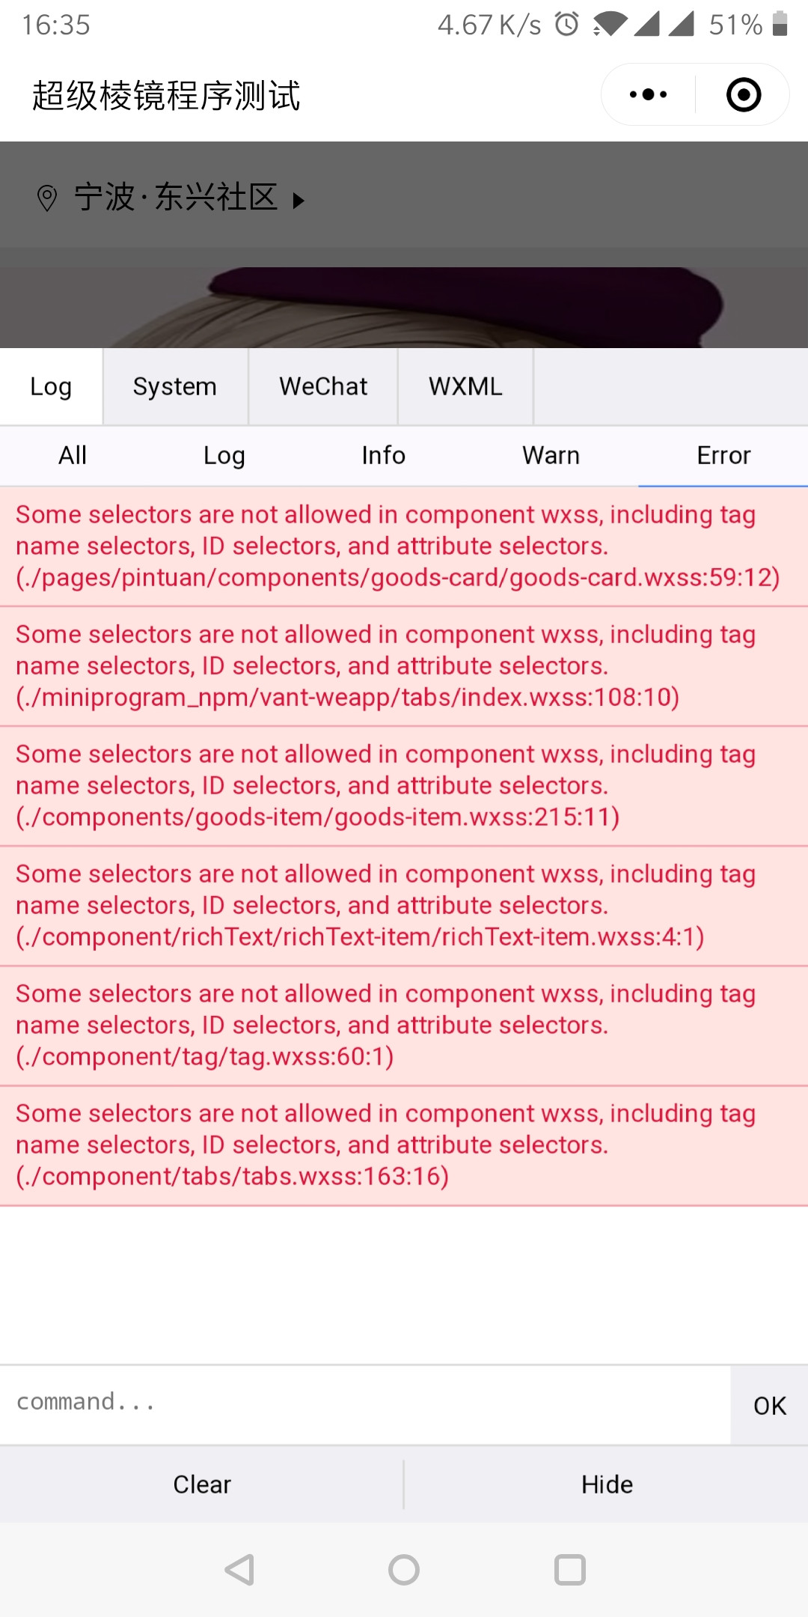The width and height of the screenshot is (808, 1617).
Task: Switch to the WeChat tab
Action: coord(323,386)
